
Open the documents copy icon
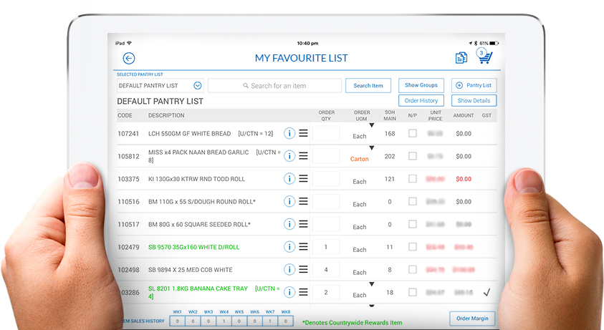coord(461,58)
